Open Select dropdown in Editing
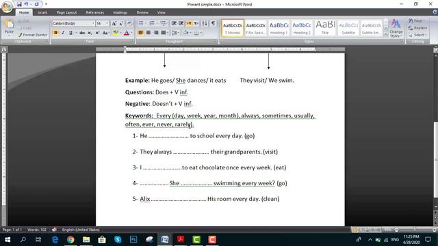 (417, 35)
